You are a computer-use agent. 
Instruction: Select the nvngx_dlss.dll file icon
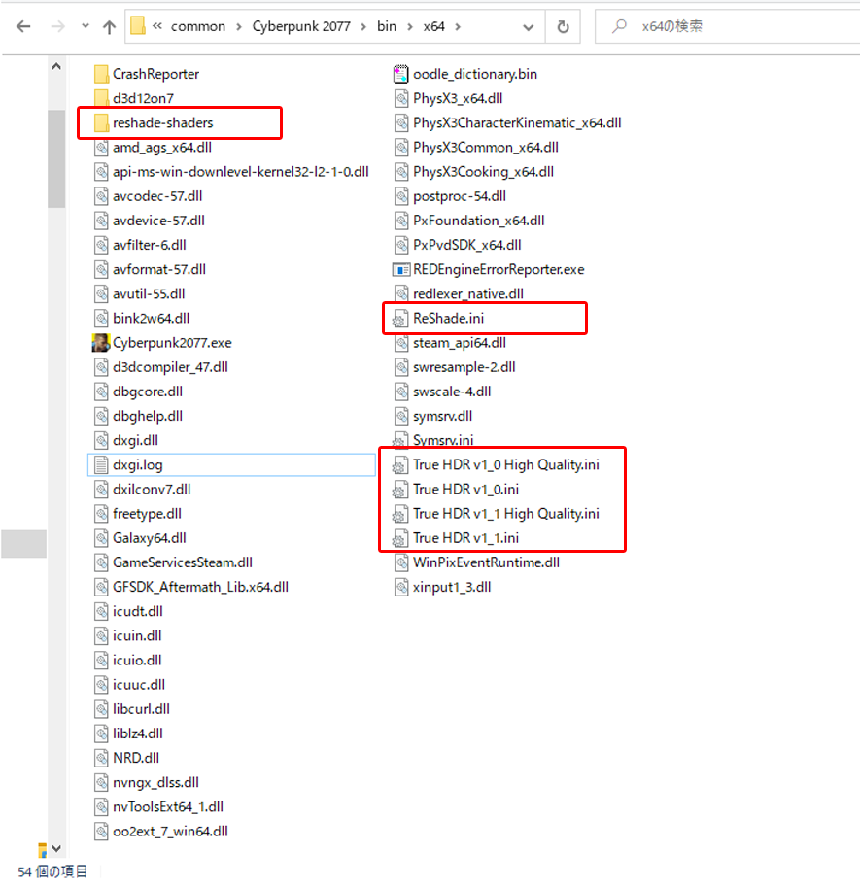[x=101, y=782]
